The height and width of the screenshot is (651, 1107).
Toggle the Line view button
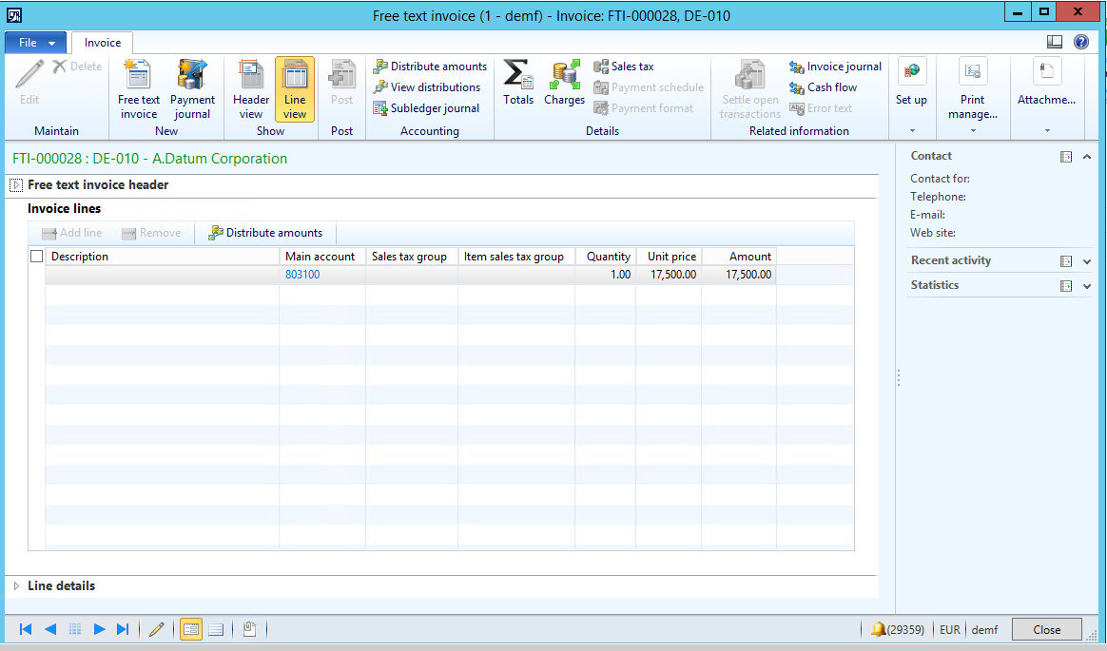(295, 89)
